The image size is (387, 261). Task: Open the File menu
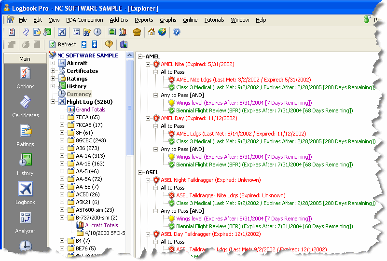pyautogui.click(x=23, y=20)
